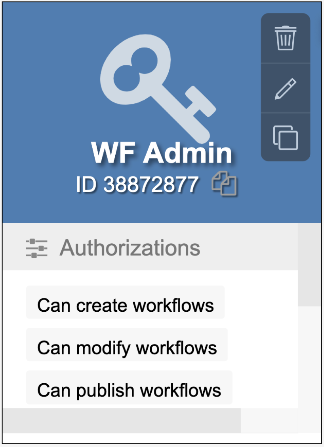
Task: Duplicate the role via overlapping squares icon
Action: [285, 138]
